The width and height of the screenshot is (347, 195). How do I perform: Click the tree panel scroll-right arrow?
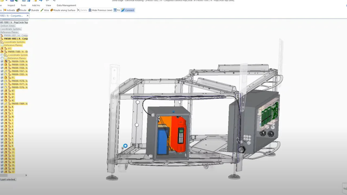click(26, 175)
